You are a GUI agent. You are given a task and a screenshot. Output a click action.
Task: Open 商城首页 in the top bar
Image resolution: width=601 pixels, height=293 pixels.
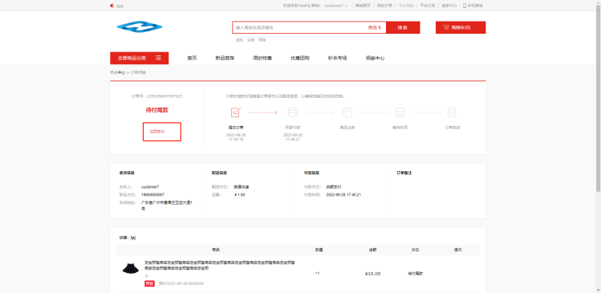tap(363, 6)
